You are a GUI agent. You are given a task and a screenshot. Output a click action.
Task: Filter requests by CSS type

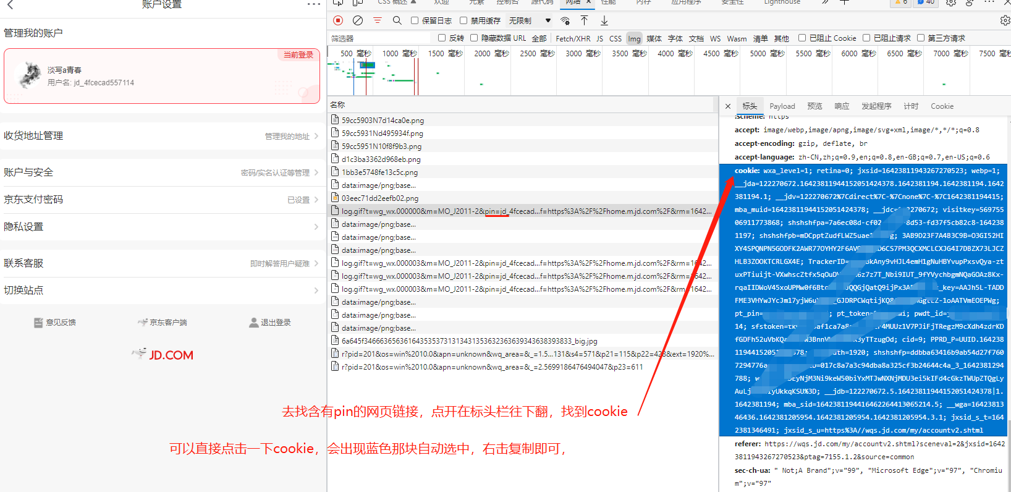click(x=615, y=38)
